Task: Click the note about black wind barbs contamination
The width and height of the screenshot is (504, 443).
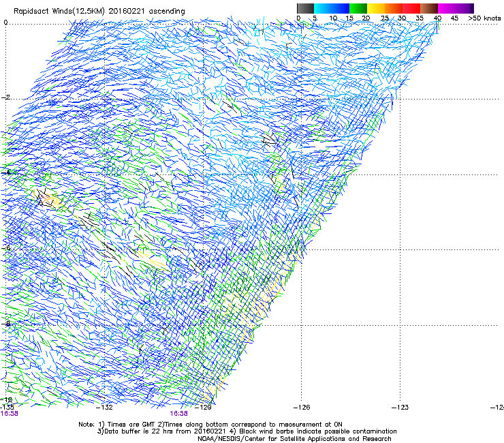Action: pos(315,431)
